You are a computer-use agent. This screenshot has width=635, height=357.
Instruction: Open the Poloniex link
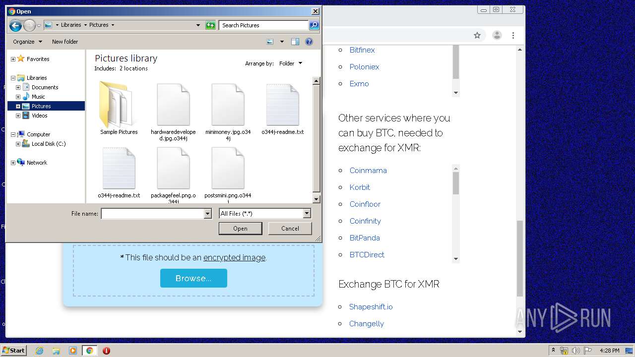coord(364,67)
